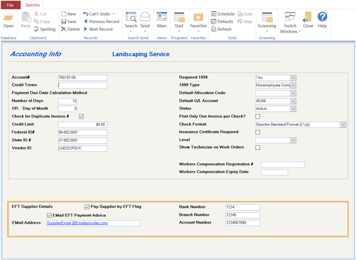Select the Credit Limit field
The height and width of the screenshot is (260, 356).
83,124
